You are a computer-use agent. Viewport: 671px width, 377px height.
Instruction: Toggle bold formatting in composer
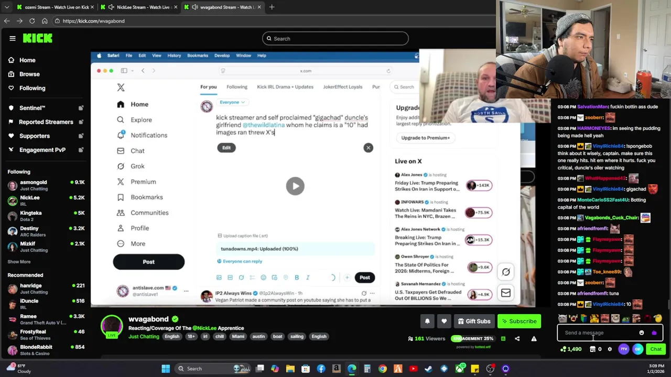(x=297, y=278)
